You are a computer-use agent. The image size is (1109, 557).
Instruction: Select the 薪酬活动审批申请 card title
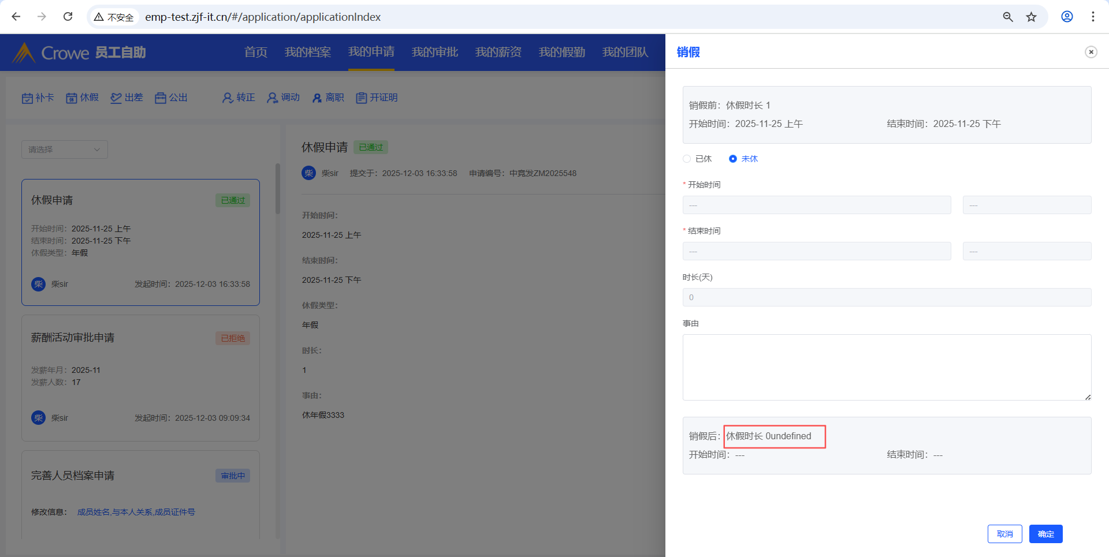pos(73,338)
